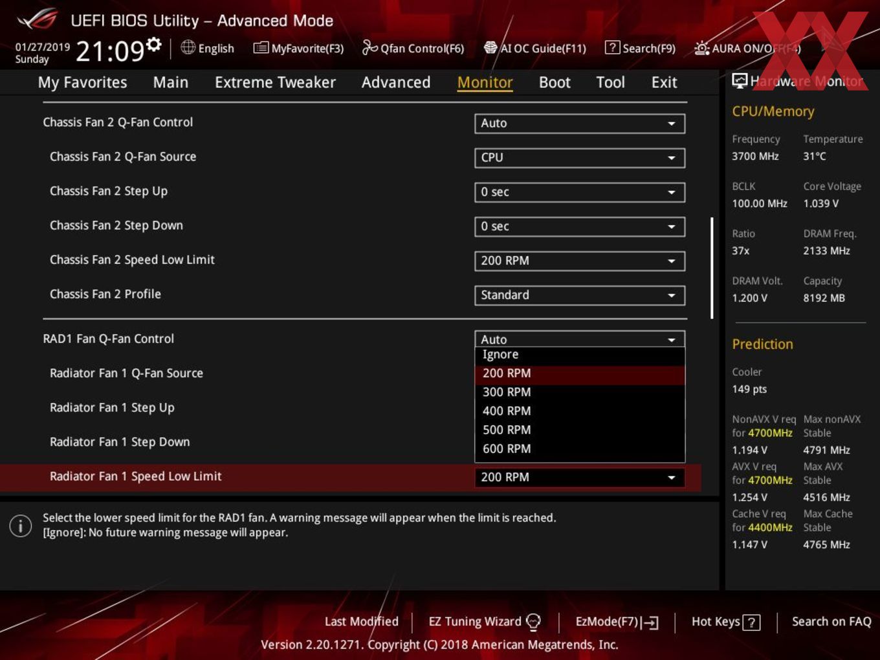
Task: Select 200 RPM in the dropdown list
Action: pos(580,373)
